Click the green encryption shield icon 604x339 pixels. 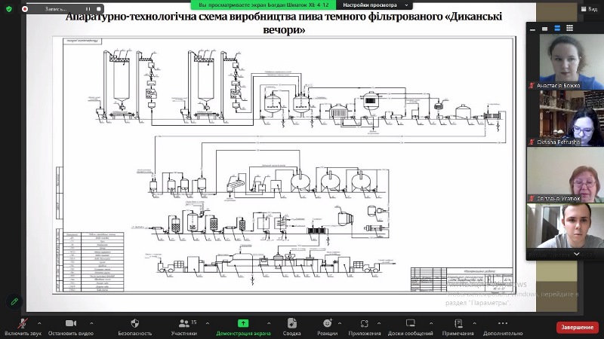[x=9, y=8]
